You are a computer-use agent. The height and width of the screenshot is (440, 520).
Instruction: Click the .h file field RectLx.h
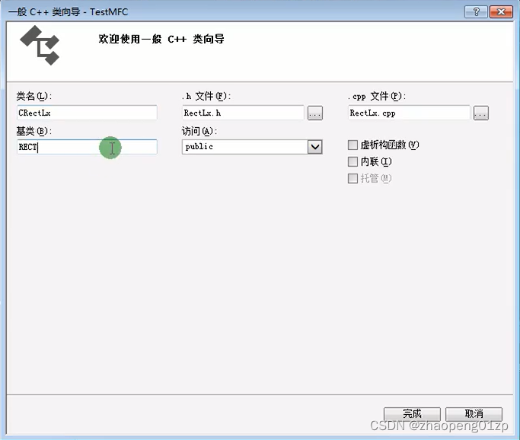[x=243, y=113]
